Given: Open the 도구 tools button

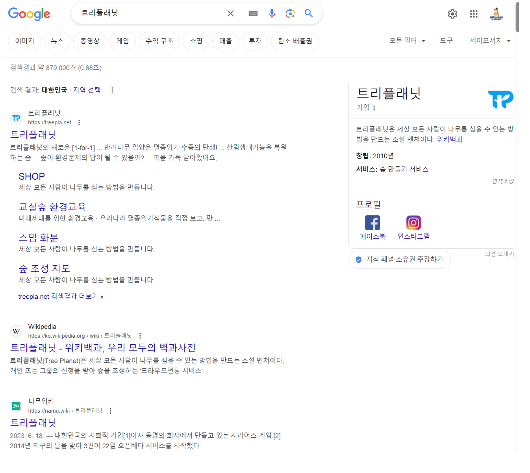Looking at the screenshot, I should coord(446,41).
